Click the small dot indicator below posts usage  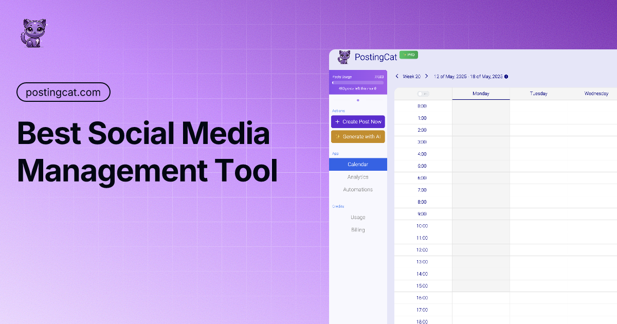coord(358,100)
